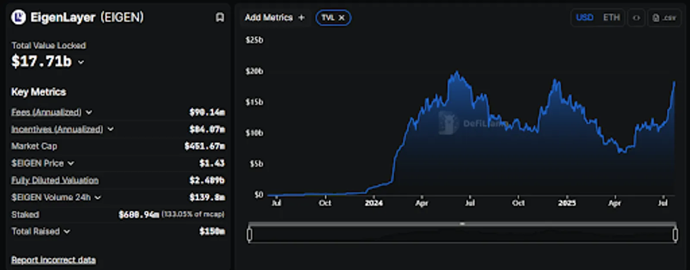Expand the Total Raised row
Image resolution: width=690 pixels, height=270 pixels.
point(67,231)
